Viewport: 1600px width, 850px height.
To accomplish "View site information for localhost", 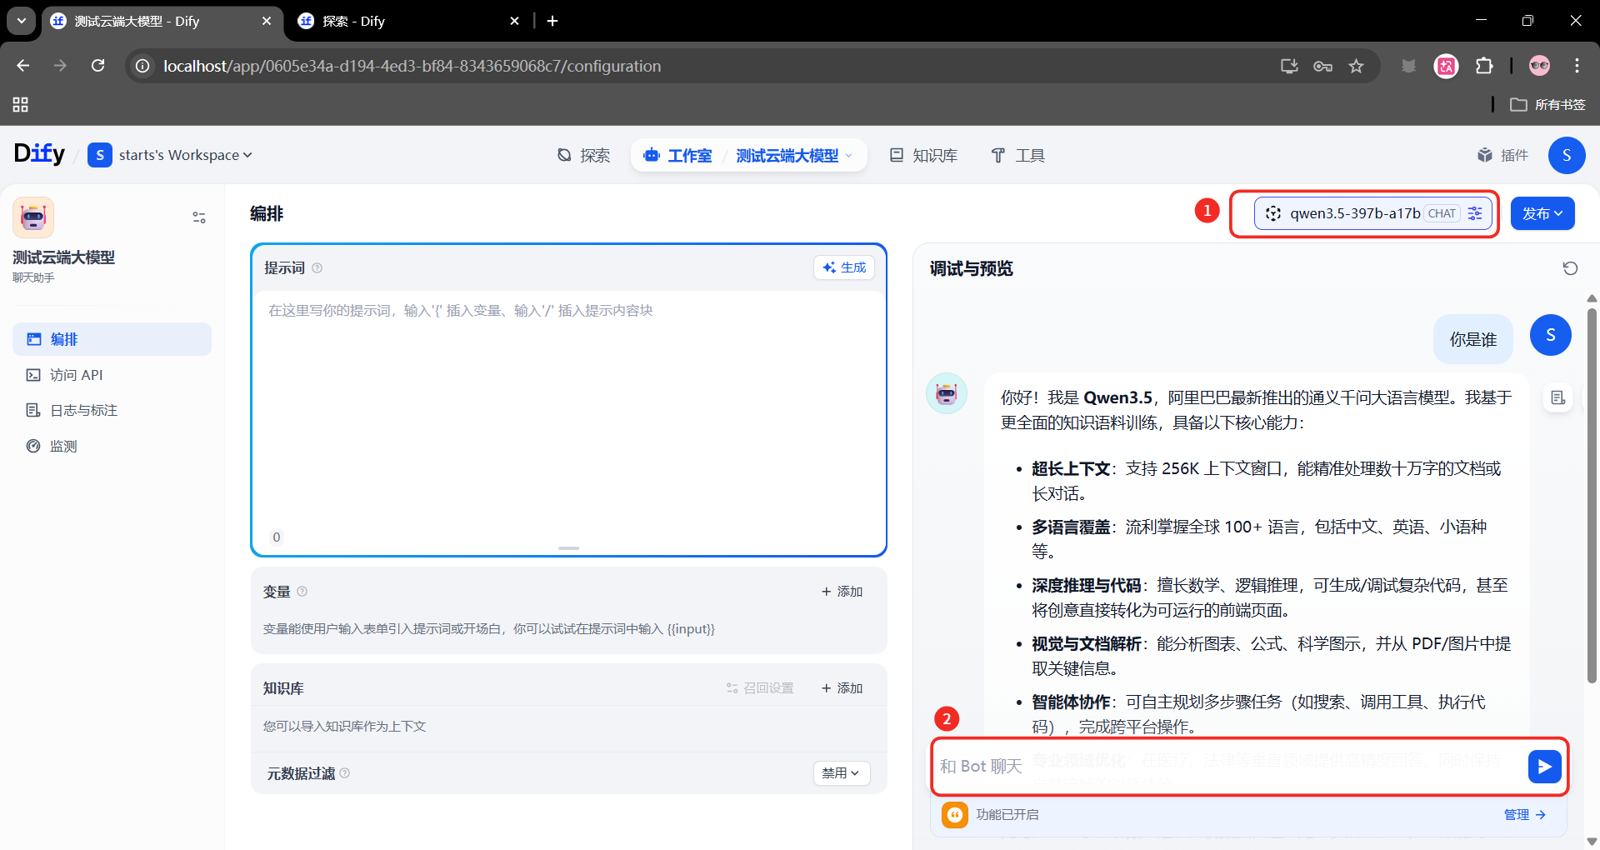I will pyautogui.click(x=143, y=66).
